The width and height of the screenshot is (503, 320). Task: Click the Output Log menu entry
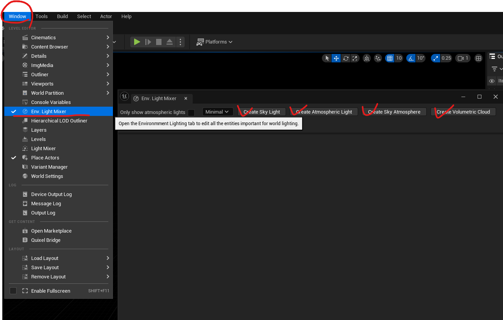[x=59, y=213]
